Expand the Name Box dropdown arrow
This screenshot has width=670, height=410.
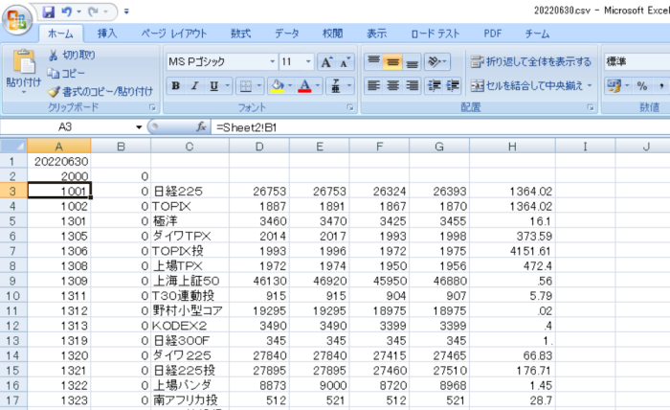140,126
